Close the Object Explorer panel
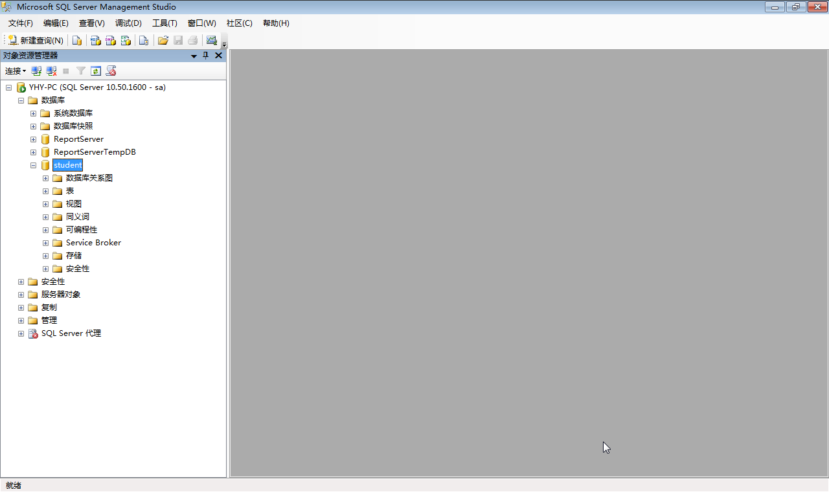The height and width of the screenshot is (492, 829). tap(218, 56)
